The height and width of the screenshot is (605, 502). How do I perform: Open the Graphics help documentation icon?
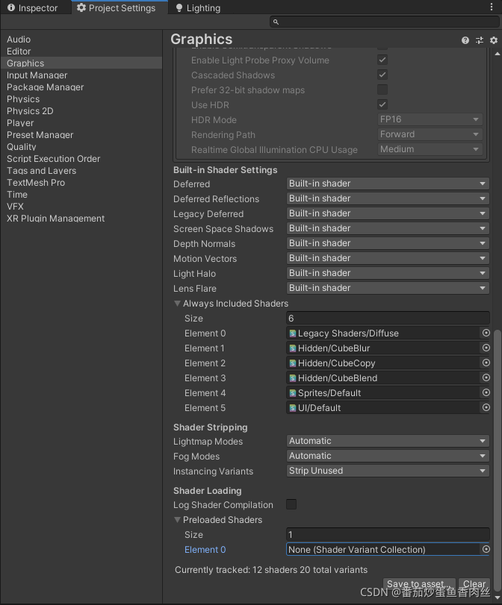(465, 40)
